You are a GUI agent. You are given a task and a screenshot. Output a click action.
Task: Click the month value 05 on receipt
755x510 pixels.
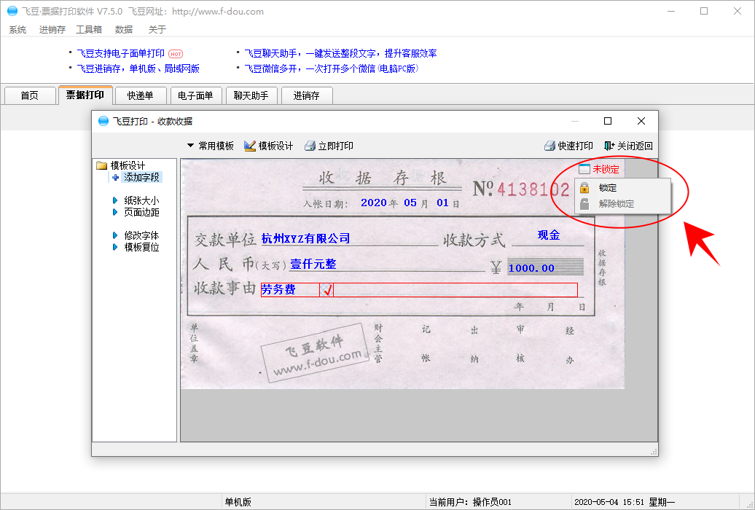pos(410,203)
